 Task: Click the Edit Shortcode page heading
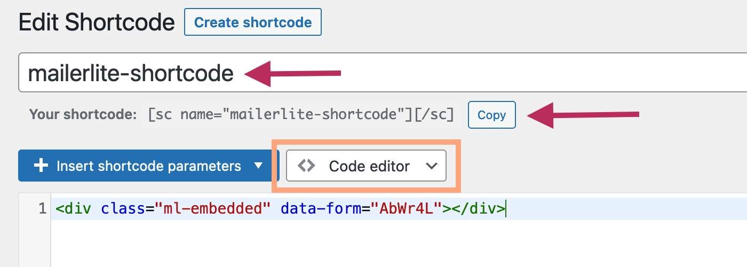point(97,23)
